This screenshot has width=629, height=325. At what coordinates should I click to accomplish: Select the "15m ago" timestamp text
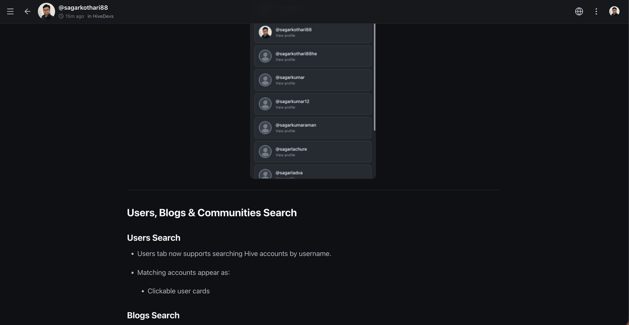75,16
